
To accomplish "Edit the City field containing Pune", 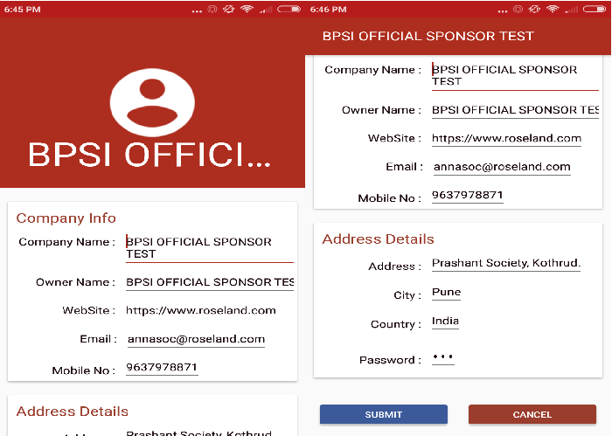I will pos(446,293).
